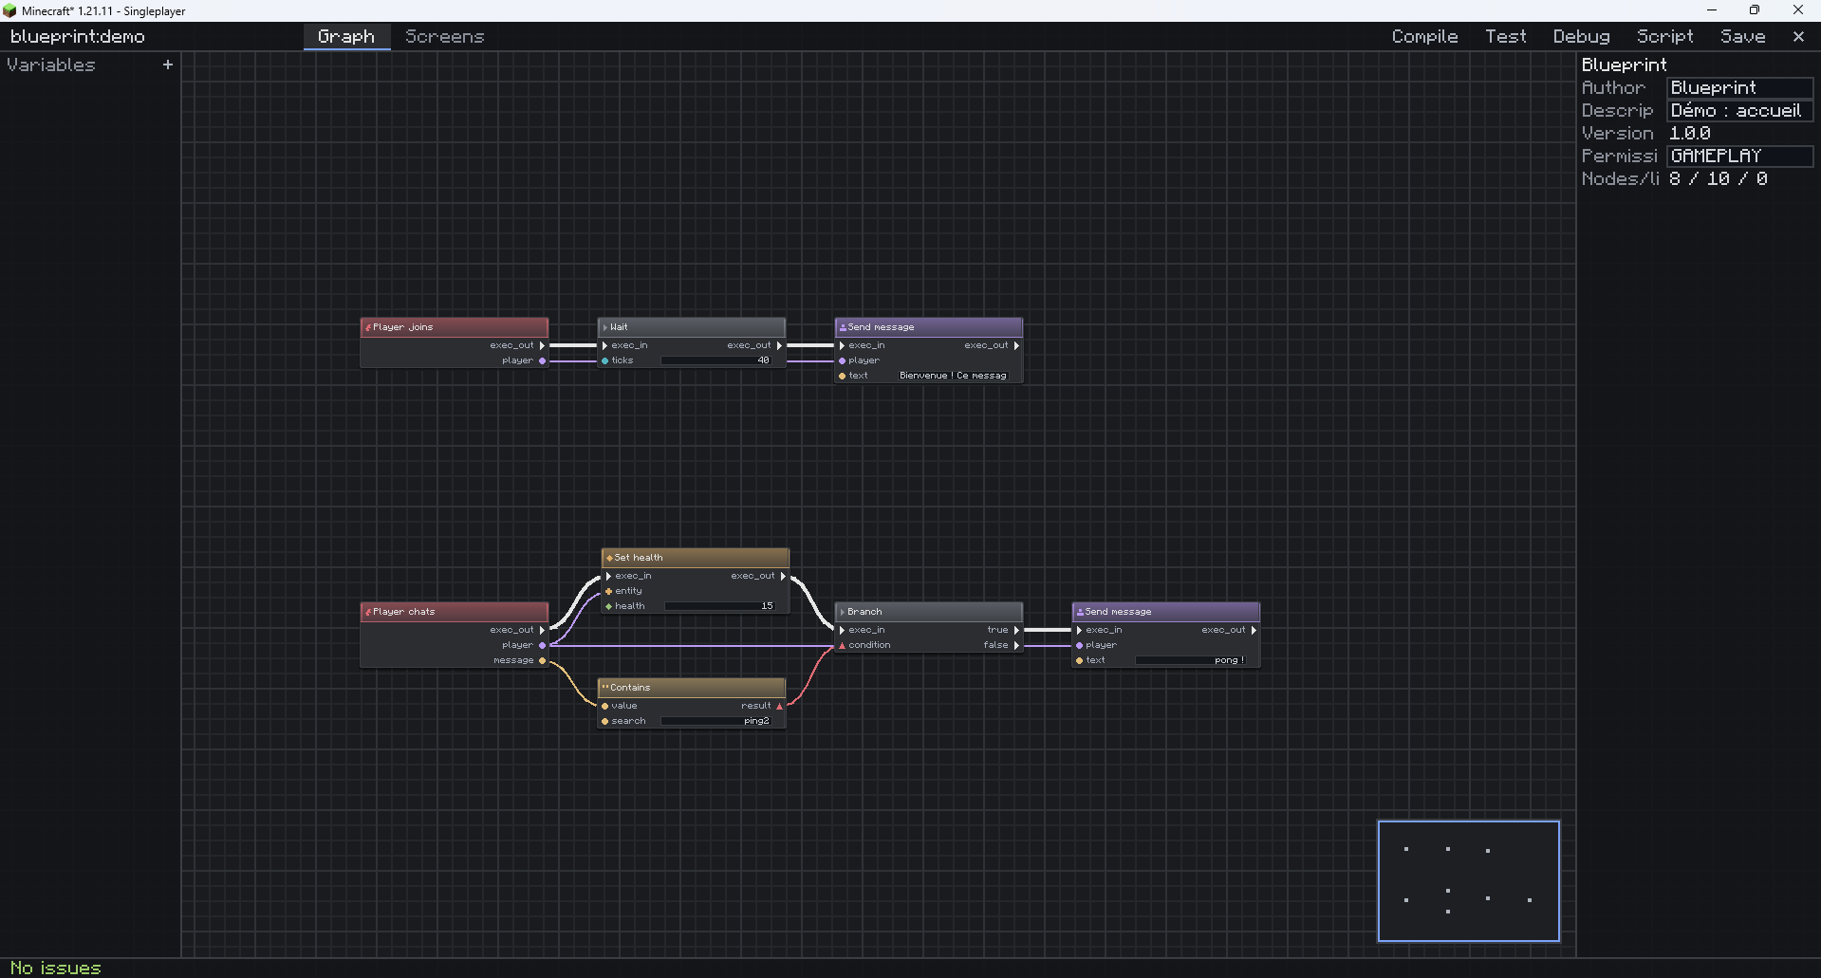This screenshot has height=978, width=1821.
Task: Select the Player chats node header
Action: tap(455, 612)
